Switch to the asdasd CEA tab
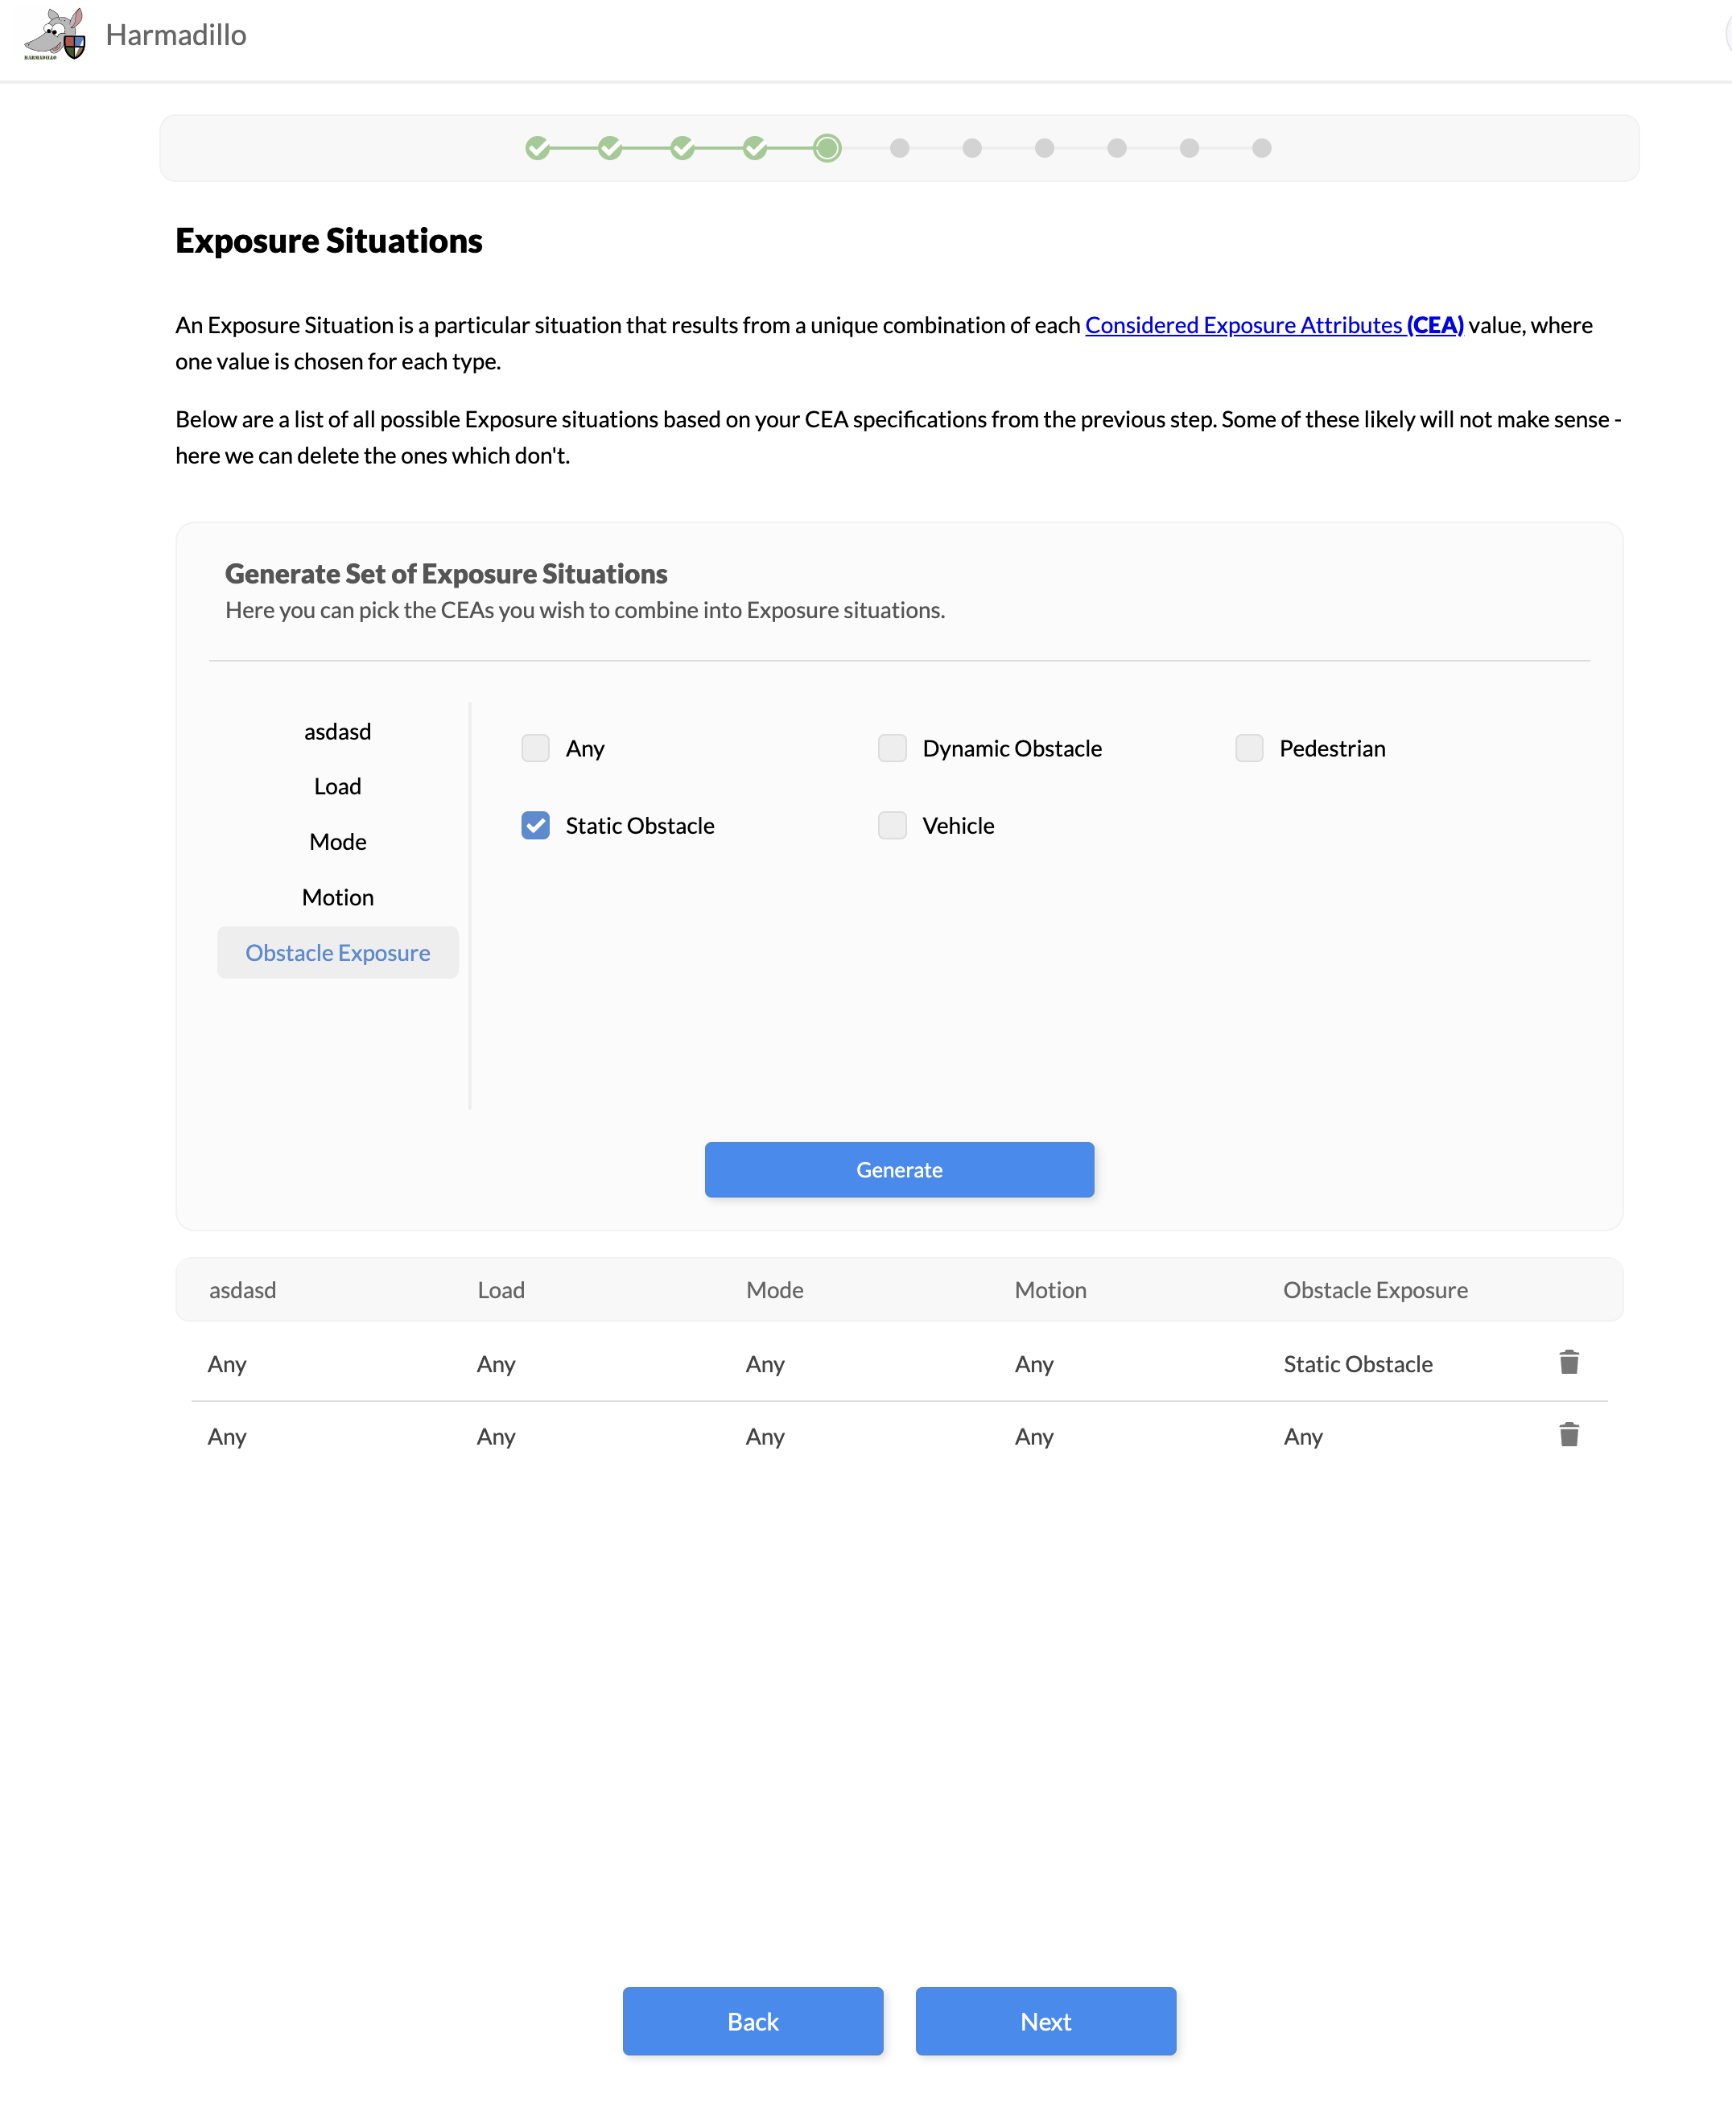The height and width of the screenshot is (2107, 1732). pos(337,732)
